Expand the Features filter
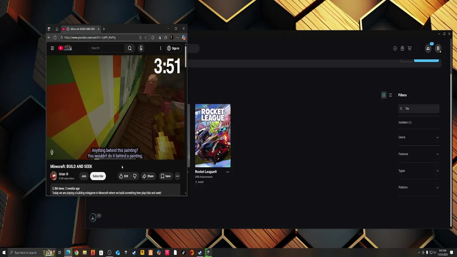 tap(419, 154)
